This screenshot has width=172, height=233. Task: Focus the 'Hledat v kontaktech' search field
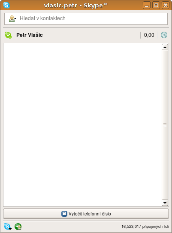(86, 19)
